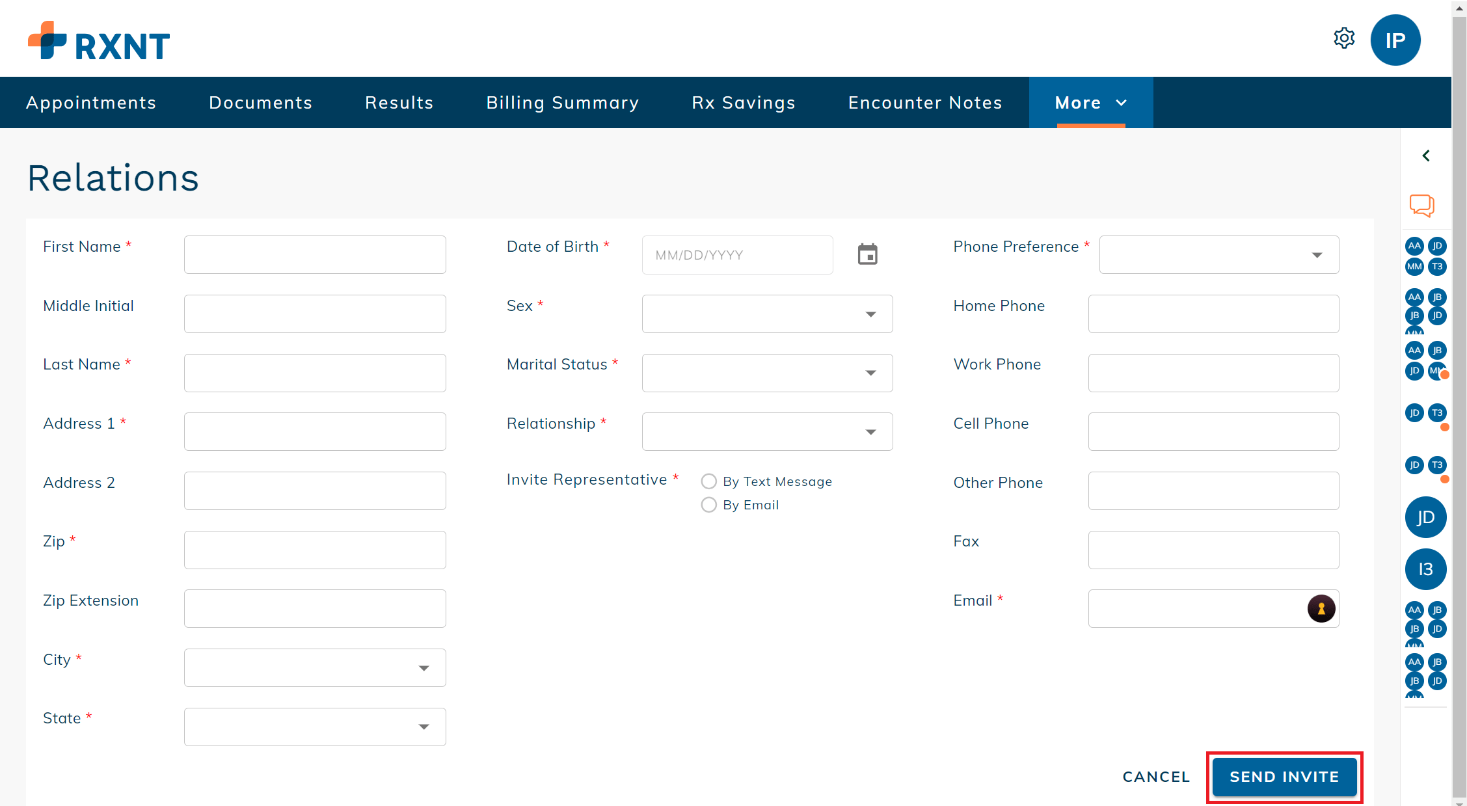Expand the Sex dropdown
The image size is (1467, 806).
[766, 314]
